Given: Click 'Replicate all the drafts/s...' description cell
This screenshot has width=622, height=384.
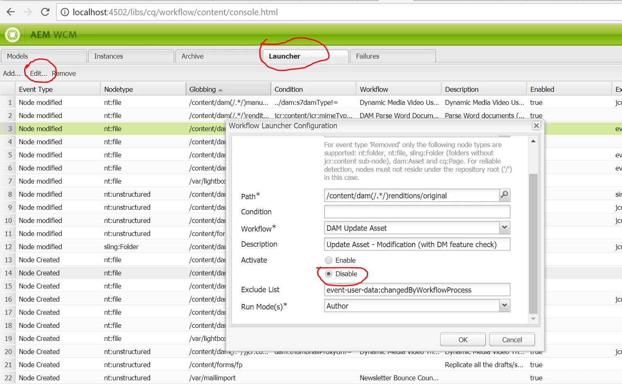Looking at the screenshot, I should point(484,365).
